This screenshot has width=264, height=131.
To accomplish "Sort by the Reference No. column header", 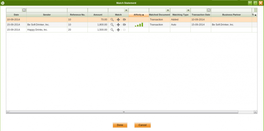I will 78,15.
